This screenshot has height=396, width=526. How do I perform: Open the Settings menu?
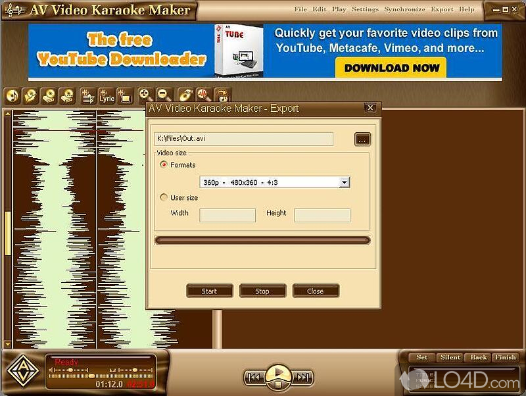click(365, 9)
